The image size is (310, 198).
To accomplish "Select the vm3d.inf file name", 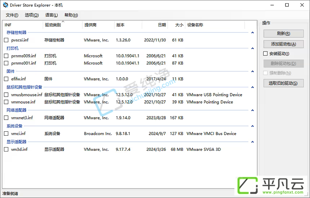I will (19, 149).
